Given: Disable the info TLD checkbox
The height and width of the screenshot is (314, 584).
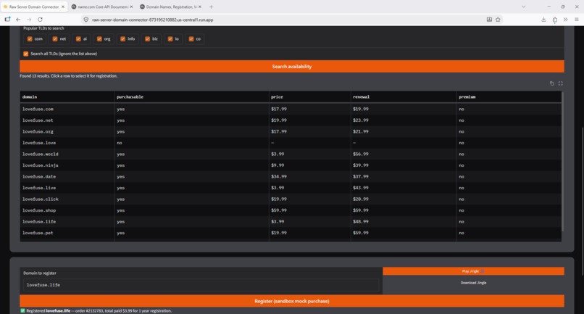Looking at the screenshot, I should click(122, 38).
